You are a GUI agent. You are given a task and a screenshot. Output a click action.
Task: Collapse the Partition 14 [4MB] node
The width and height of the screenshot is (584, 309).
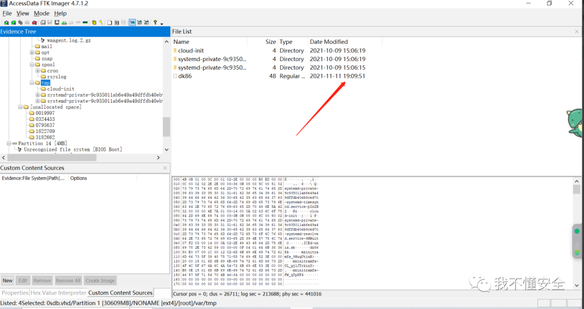point(8,143)
